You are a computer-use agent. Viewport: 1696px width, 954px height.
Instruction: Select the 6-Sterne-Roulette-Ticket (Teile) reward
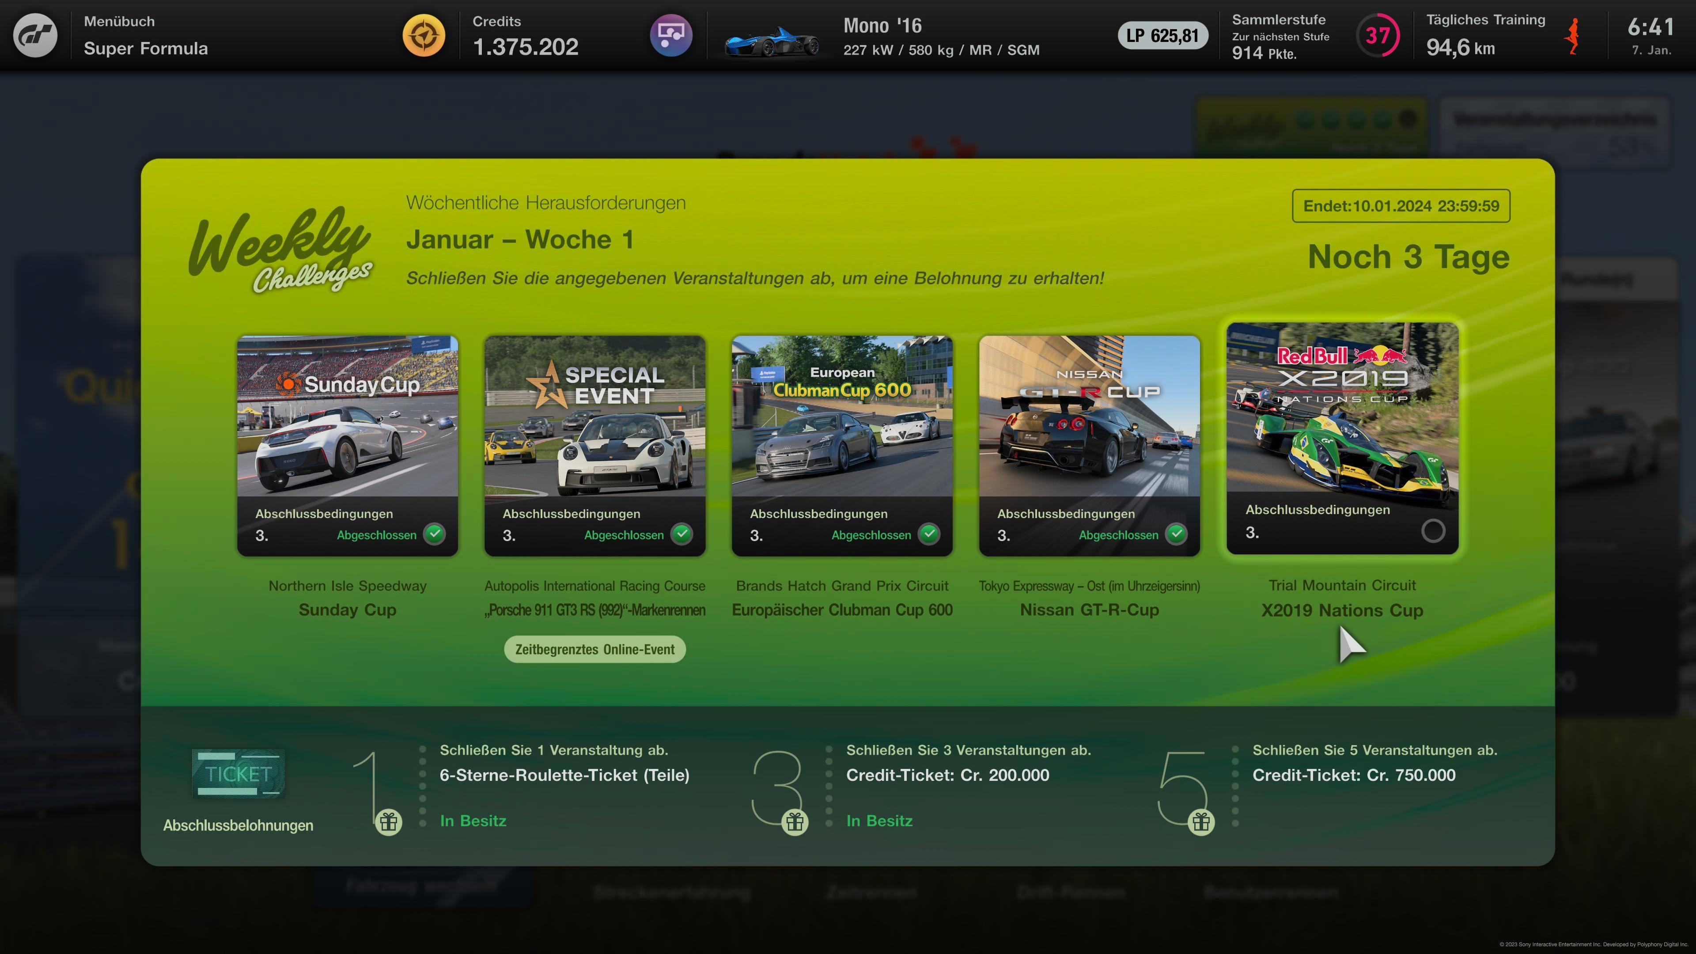click(564, 775)
